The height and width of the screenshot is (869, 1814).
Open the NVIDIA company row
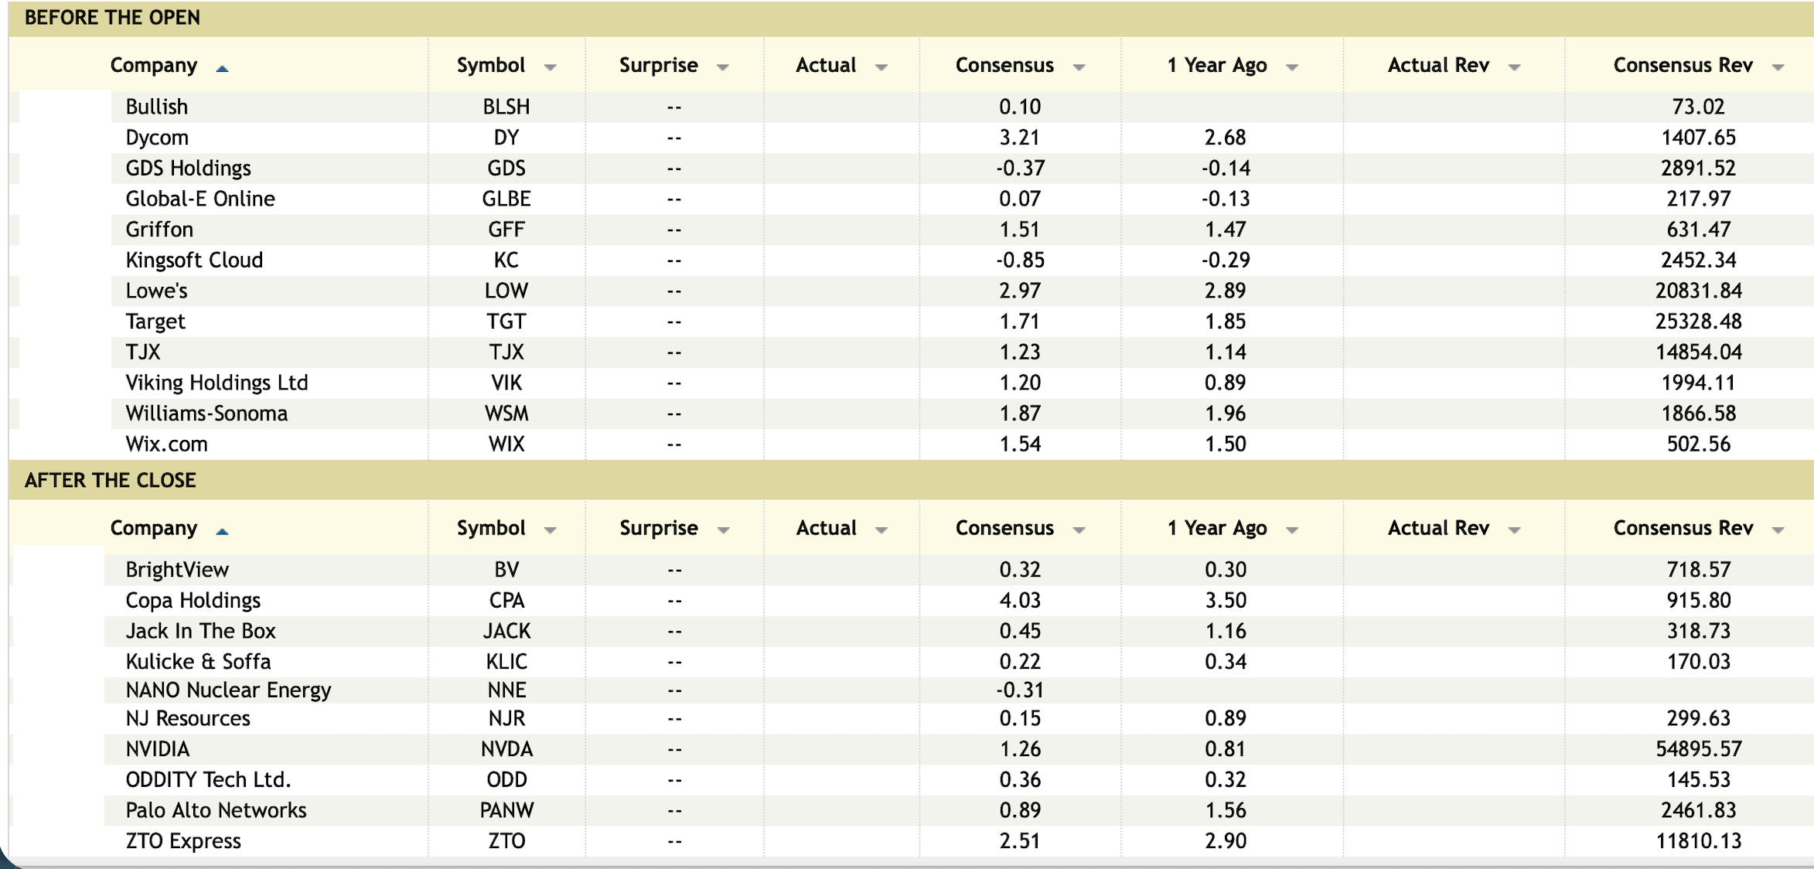coord(158,749)
